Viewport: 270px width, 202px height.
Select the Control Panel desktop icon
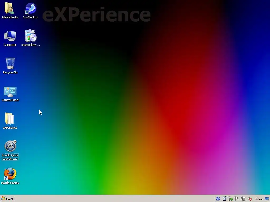[10, 94]
